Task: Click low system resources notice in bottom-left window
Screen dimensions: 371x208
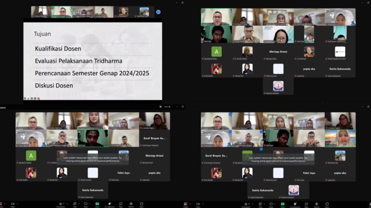Action: tap(93, 159)
